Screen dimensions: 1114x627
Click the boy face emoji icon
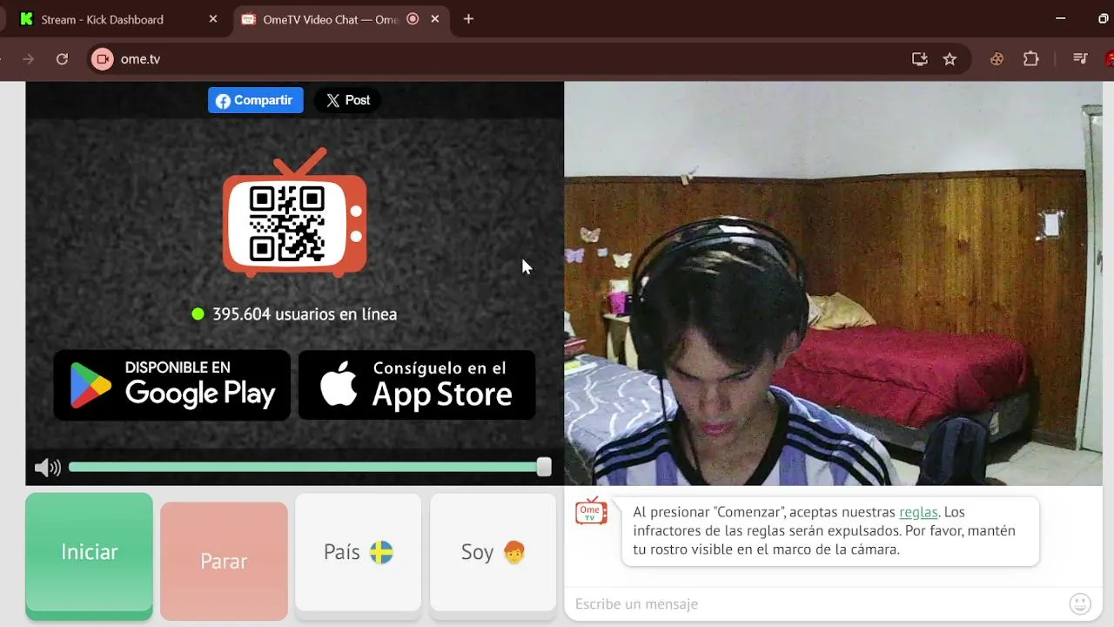coord(514,552)
